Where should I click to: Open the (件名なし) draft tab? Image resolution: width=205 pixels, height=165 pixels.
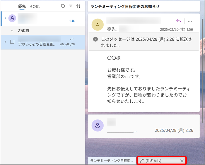158,161
